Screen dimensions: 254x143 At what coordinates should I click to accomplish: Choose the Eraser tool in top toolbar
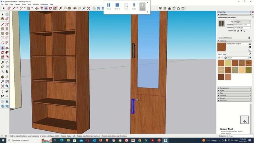click(9, 8)
